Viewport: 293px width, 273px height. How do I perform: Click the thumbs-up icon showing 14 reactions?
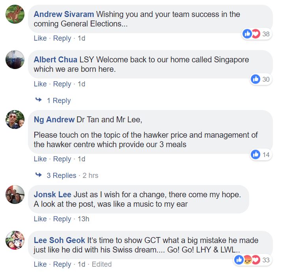[x=255, y=155]
